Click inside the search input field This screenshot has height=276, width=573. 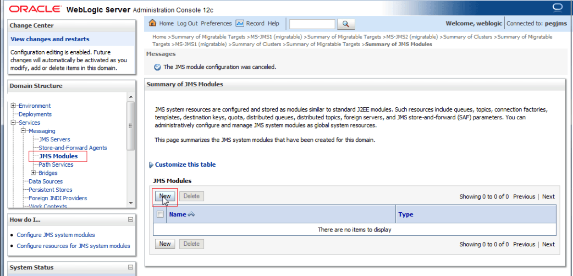312,23
